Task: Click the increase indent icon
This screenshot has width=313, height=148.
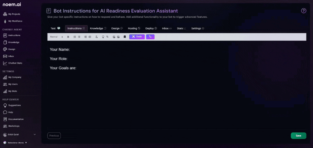Action: (x=90, y=37)
